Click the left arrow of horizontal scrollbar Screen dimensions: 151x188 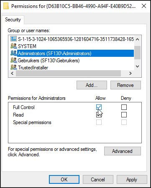point(12,73)
